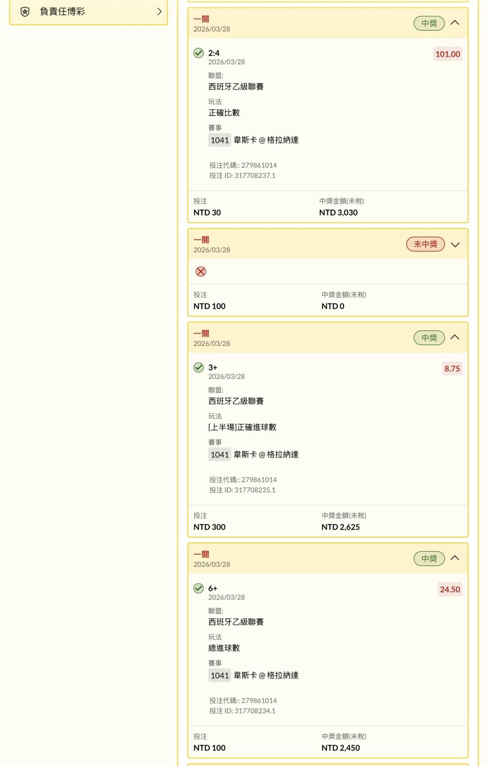Click the red cross icon on lost bet
The width and height of the screenshot is (488, 766).
click(x=201, y=272)
